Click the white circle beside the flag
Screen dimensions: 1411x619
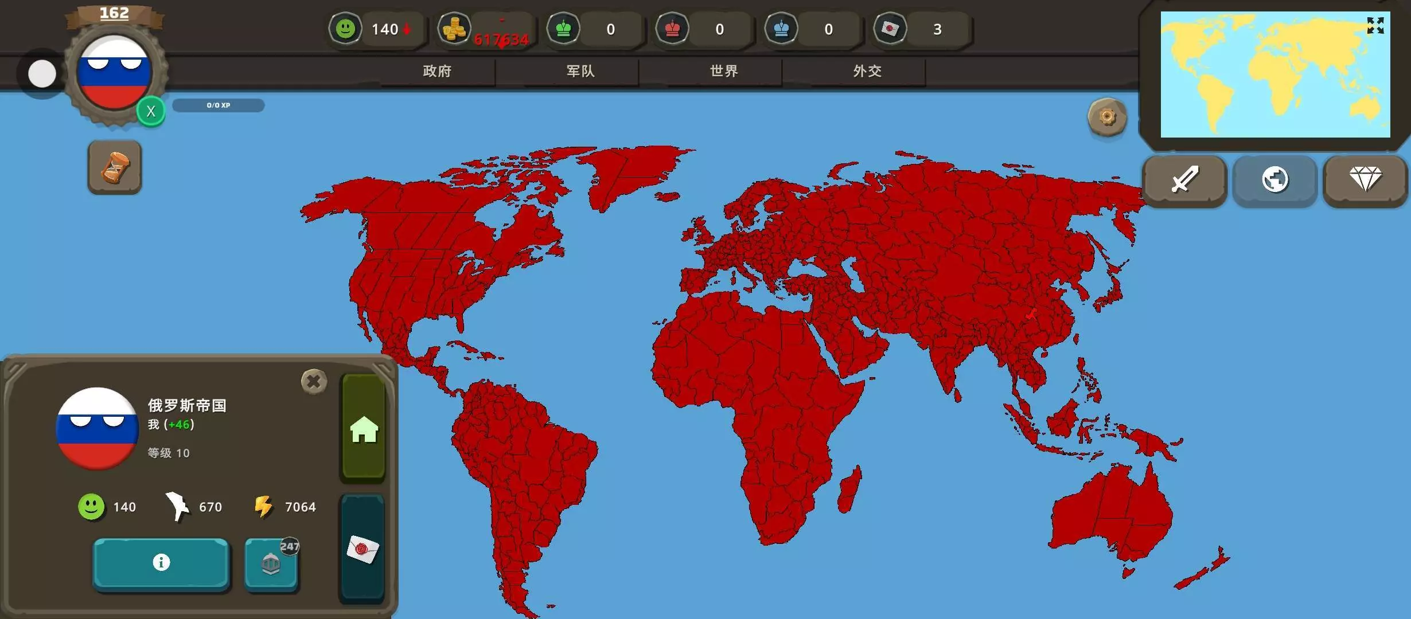coord(42,74)
